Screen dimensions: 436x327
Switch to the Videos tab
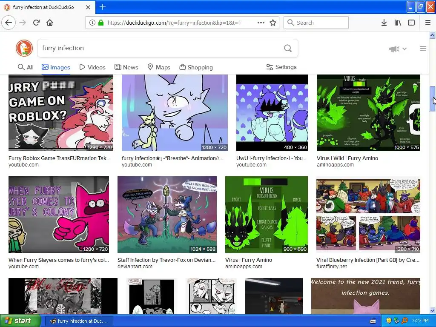(x=92, y=67)
